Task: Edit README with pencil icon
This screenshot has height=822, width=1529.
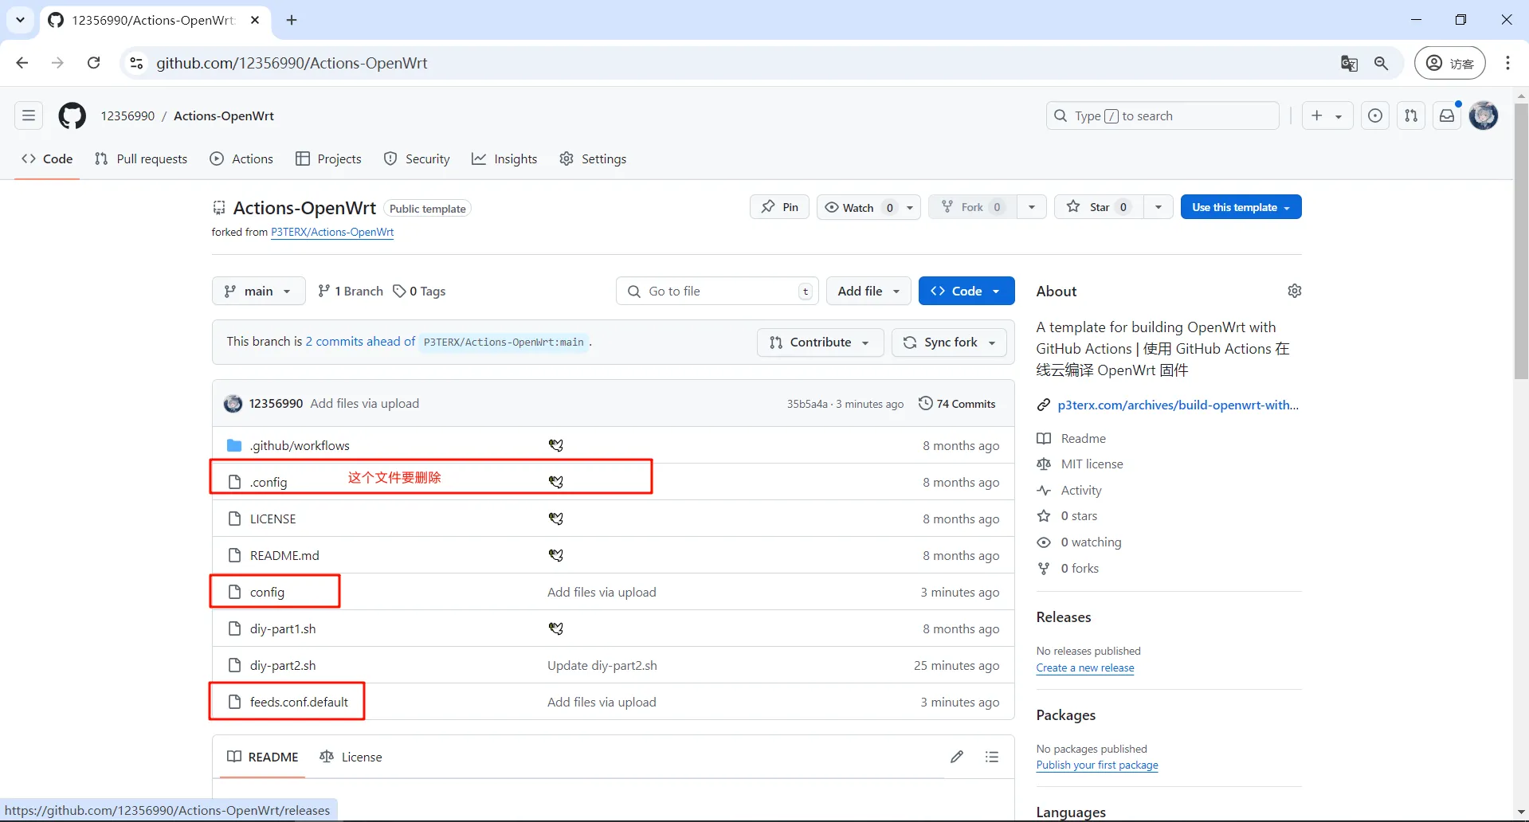Action: 957,757
